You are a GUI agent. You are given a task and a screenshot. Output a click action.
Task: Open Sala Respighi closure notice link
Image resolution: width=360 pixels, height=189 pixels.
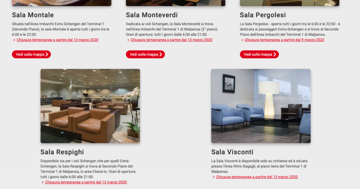pos(86,182)
